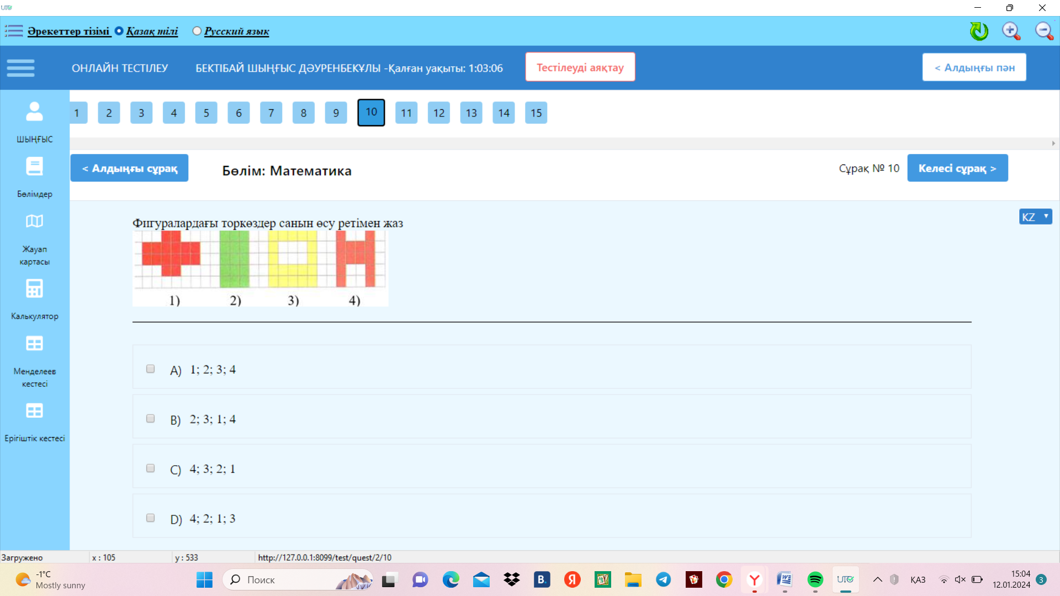Click the zoom in magnifier icon
Image resolution: width=1060 pixels, height=596 pixels.
pos(1011,31)
